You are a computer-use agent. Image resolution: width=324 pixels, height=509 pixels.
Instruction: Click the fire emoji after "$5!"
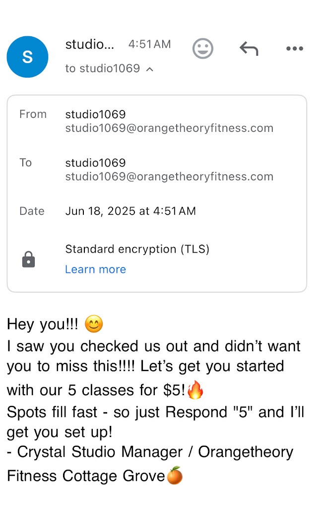(195, 391)
